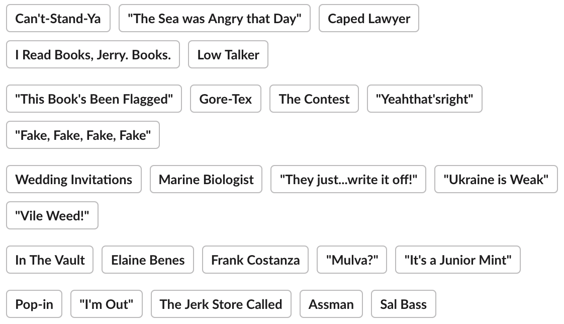564x324 pixels.
Task: Click the In The Vault button
Action: click(50, 260)
